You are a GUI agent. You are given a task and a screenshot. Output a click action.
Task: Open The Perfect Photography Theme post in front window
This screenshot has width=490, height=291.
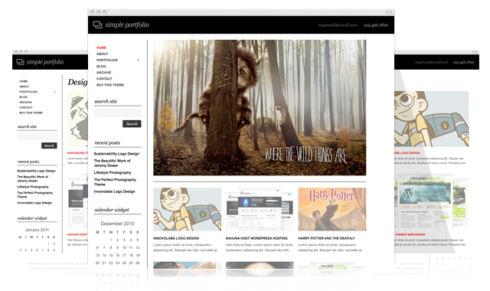115,182
